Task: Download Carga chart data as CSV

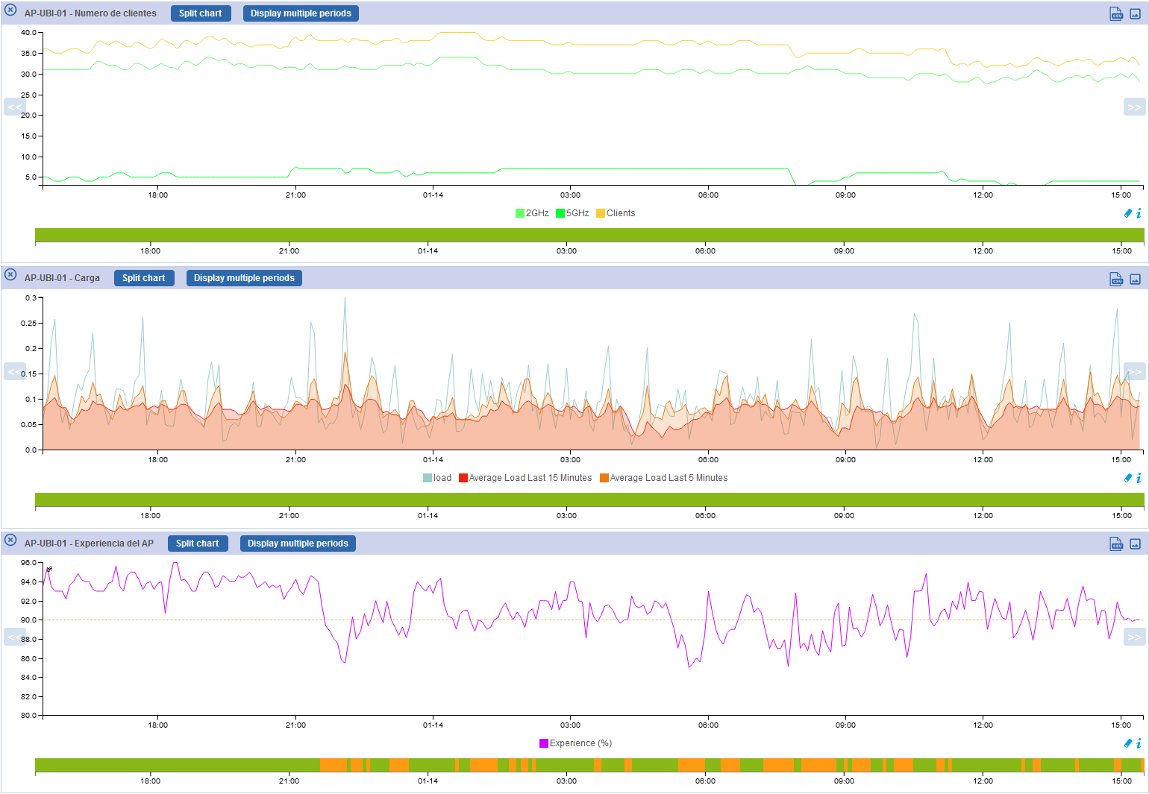Action: coord(1115,280)
